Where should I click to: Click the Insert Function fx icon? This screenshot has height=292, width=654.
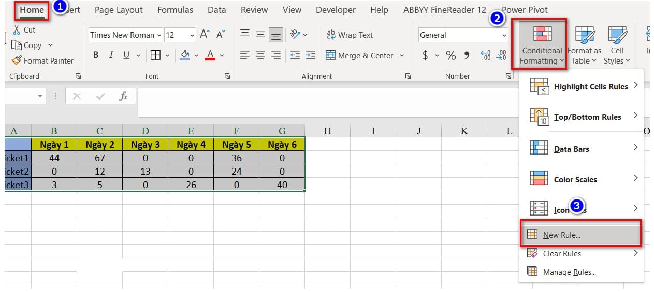click(123, 96)
